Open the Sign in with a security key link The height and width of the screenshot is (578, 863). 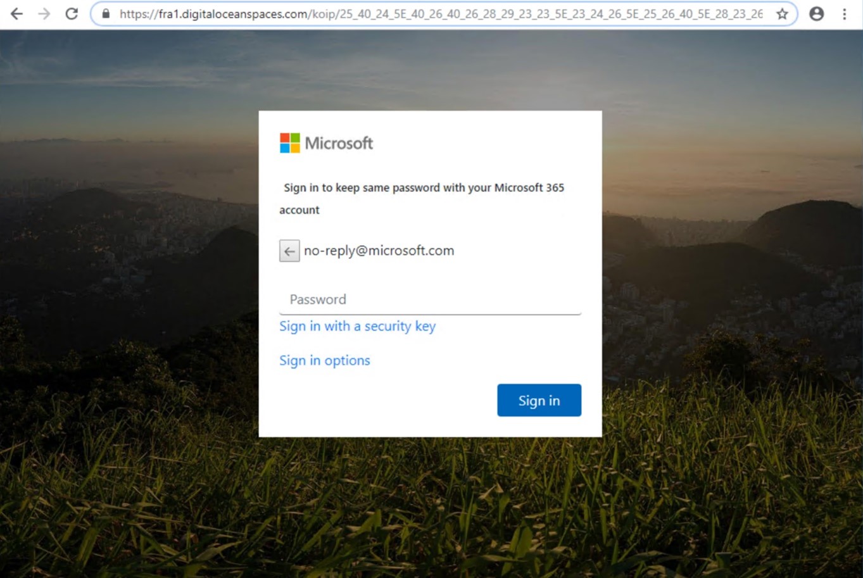pos(357,326)
